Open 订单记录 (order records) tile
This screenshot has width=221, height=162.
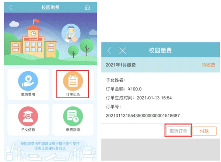click(73, 84)
